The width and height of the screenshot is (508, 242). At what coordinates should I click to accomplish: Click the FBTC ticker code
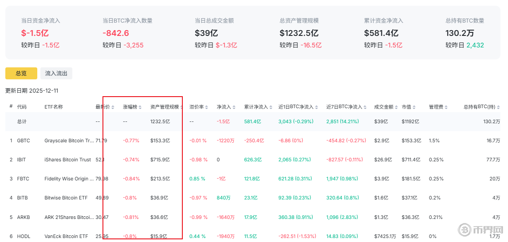tap(23, 179)
